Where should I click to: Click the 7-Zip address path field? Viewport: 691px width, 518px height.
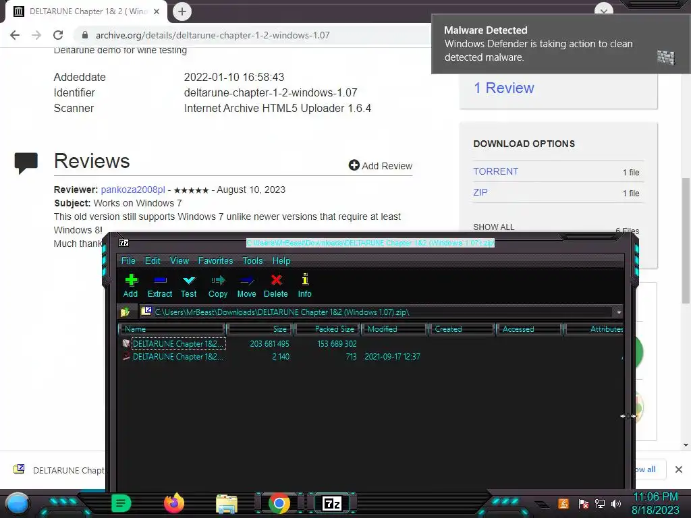click(377, 312)
